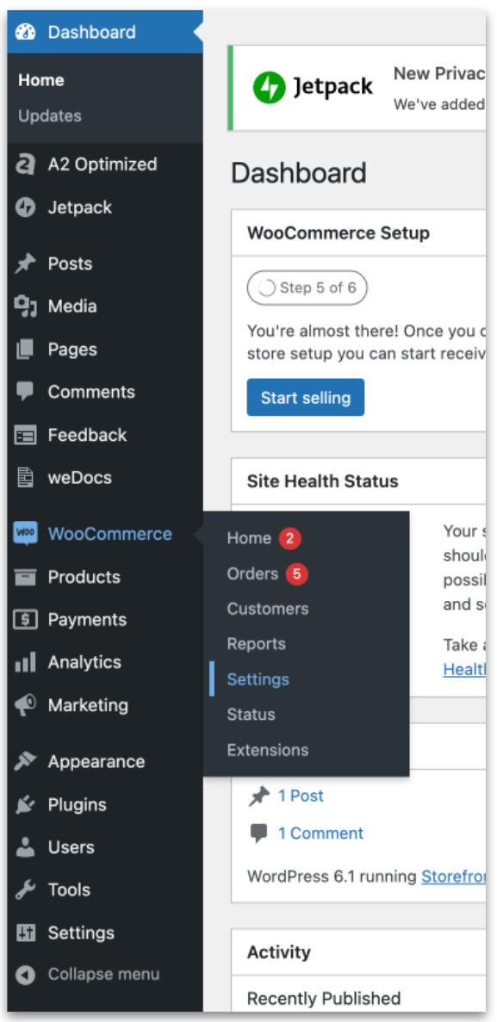Open the 1 Post link
This screenshot has width=497, height=1022.
click(301, 796)
